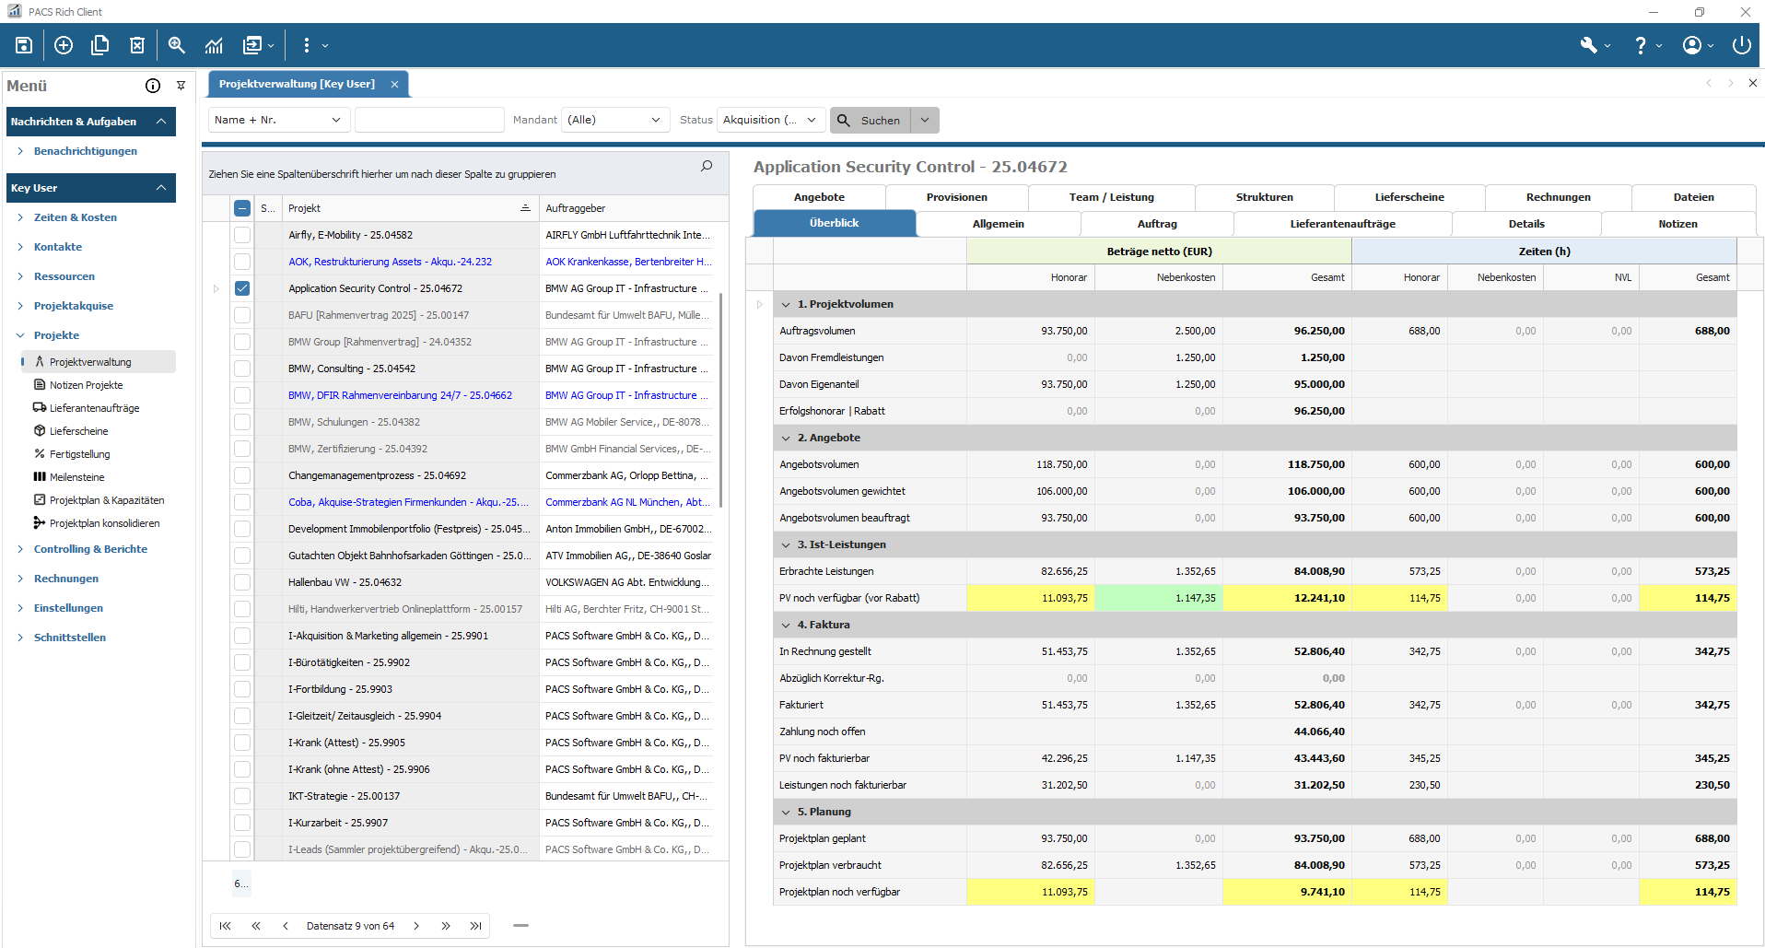The width and height of the screenshot is (1765, 948).
Task: Open the Coba, Akquise-Strategien Firmenkunden link
Action: (x=408, y=502)
